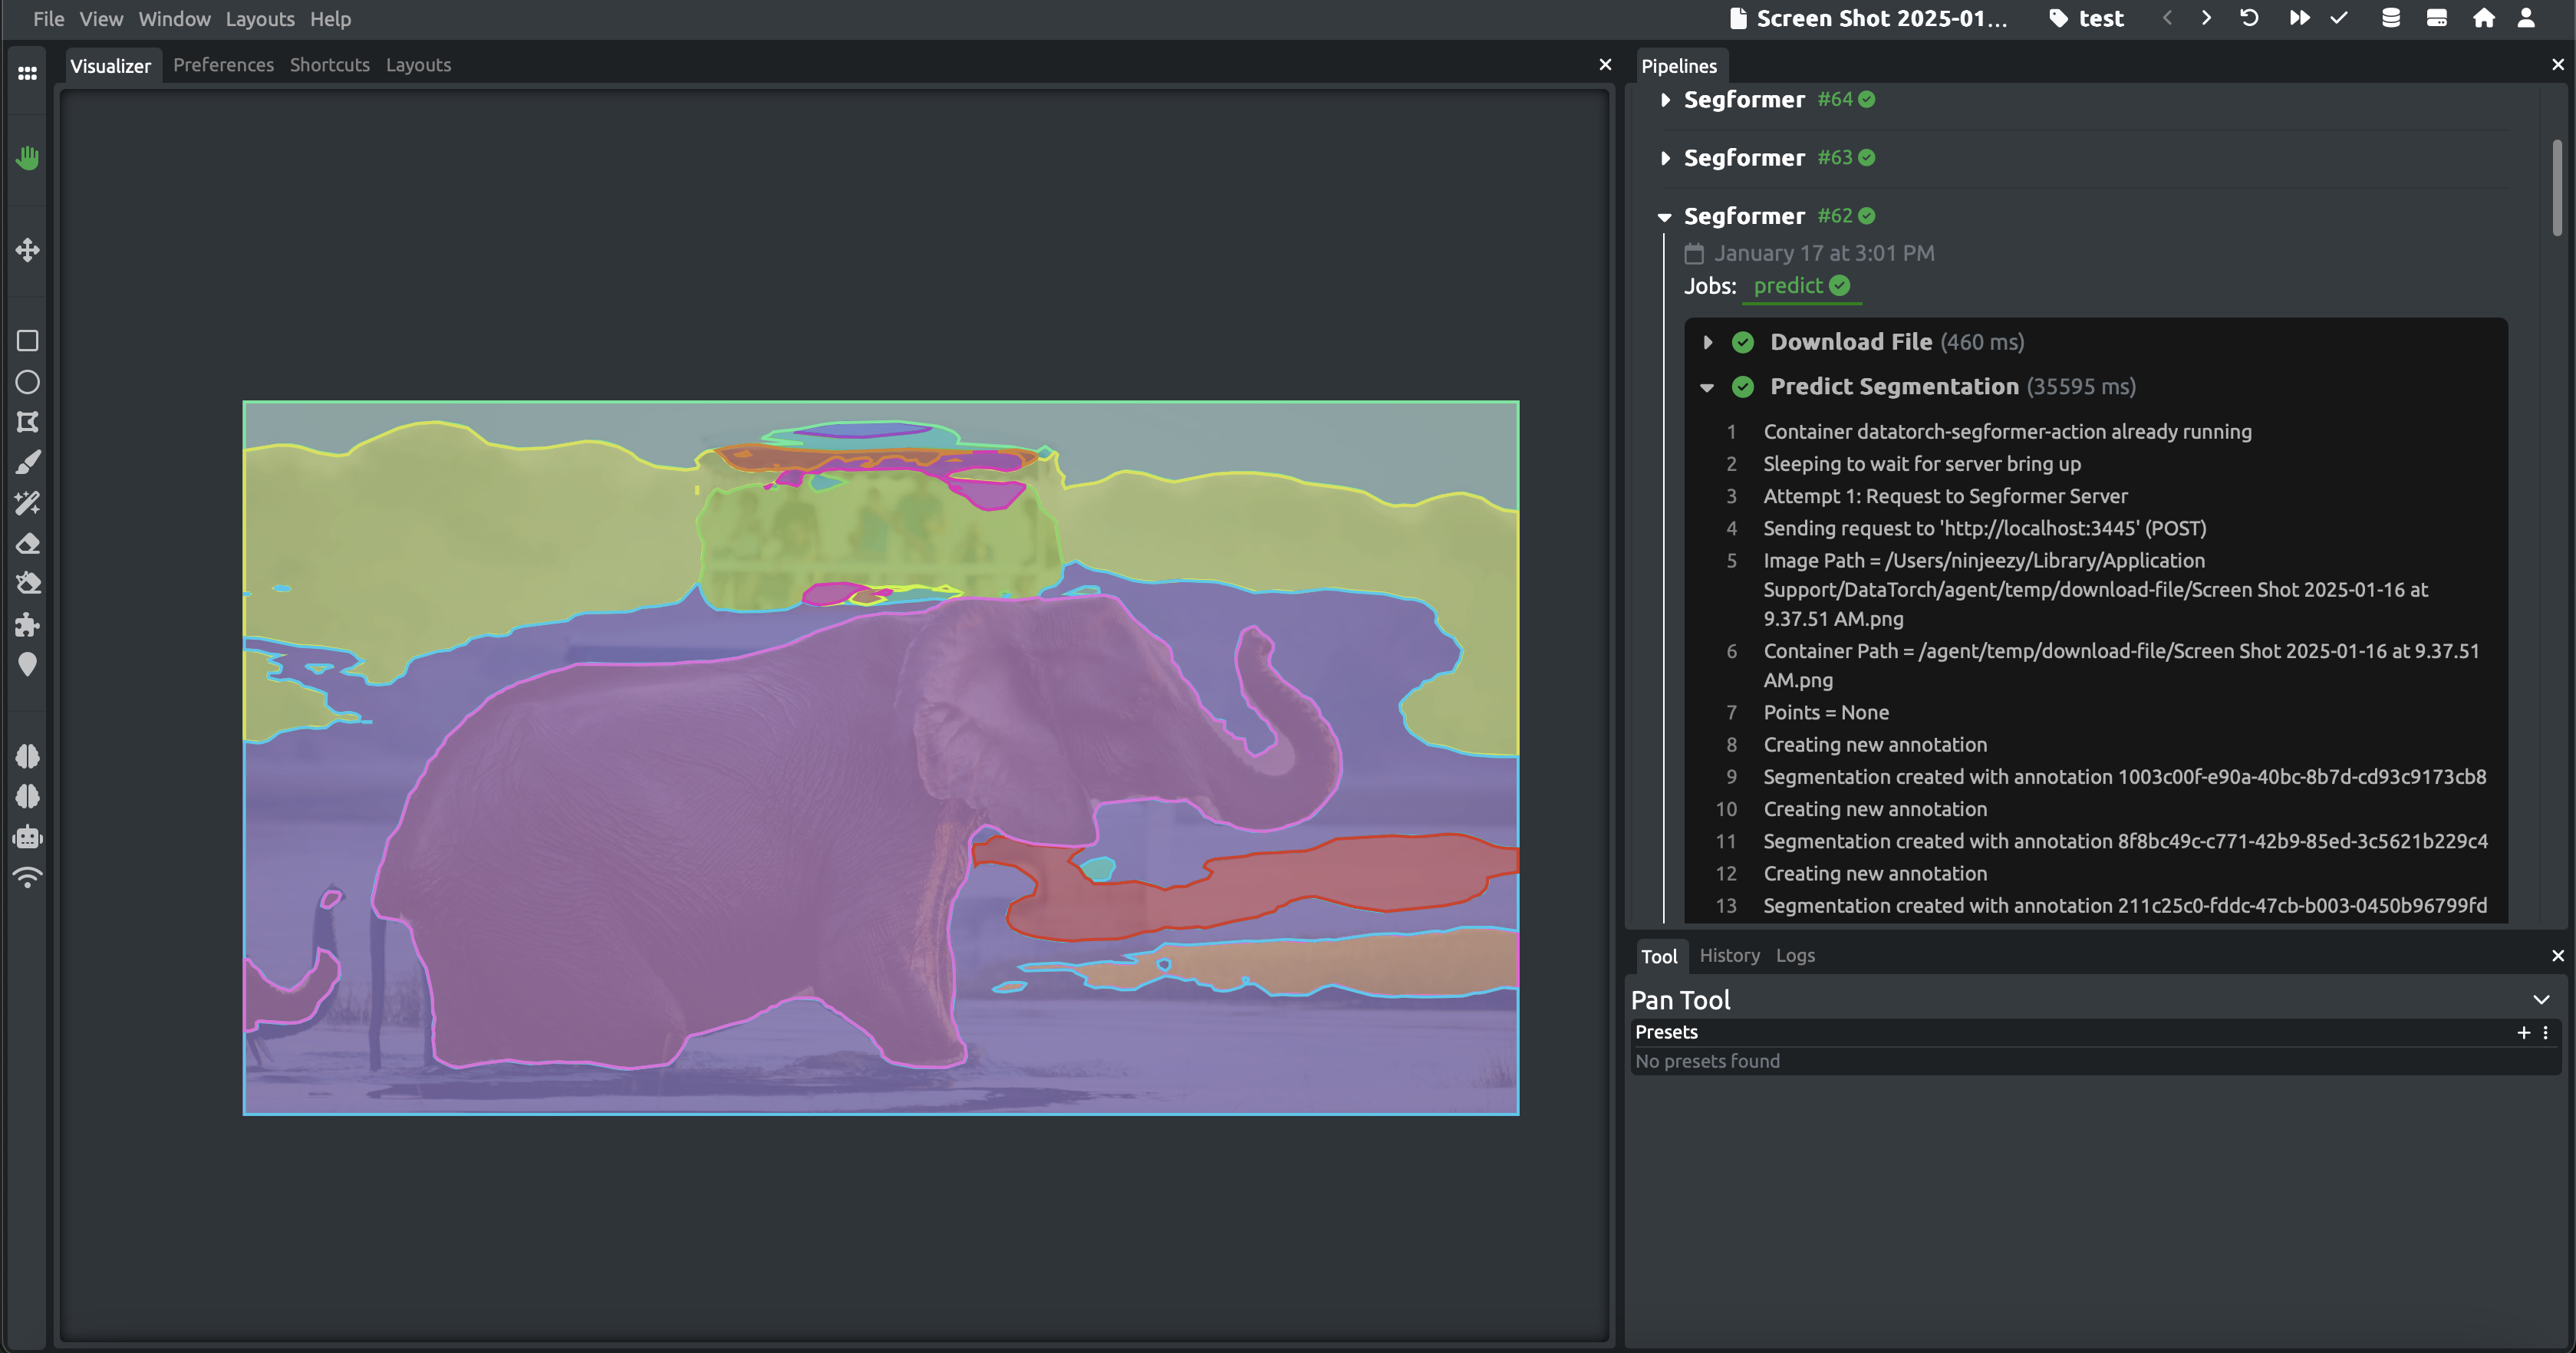Open the File menu
Image resolution: width=2576 pixels, height=1353 pixels.
click(x=48, y=19)
